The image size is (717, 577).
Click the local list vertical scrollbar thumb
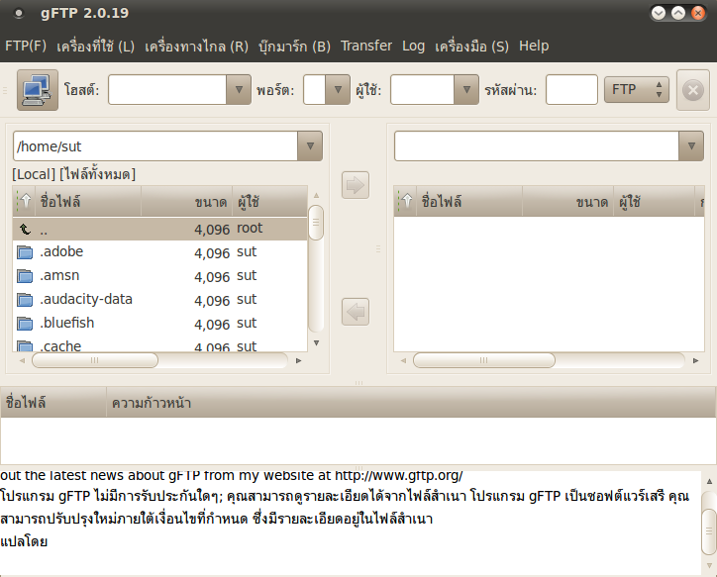316,223
